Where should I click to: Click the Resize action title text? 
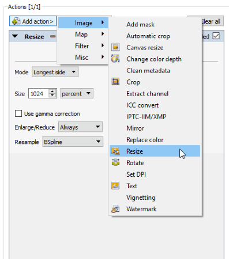click(34, 36)
